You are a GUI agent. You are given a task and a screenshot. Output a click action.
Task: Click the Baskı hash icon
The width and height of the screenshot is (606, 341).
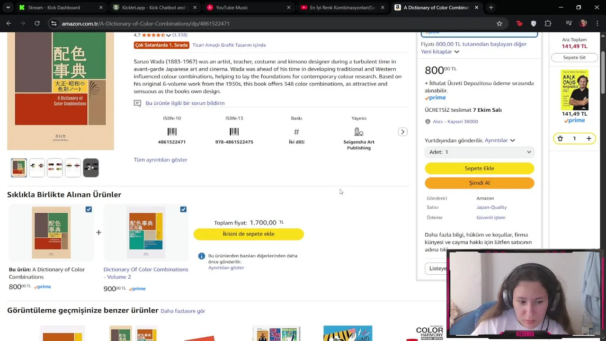[296, 132]
